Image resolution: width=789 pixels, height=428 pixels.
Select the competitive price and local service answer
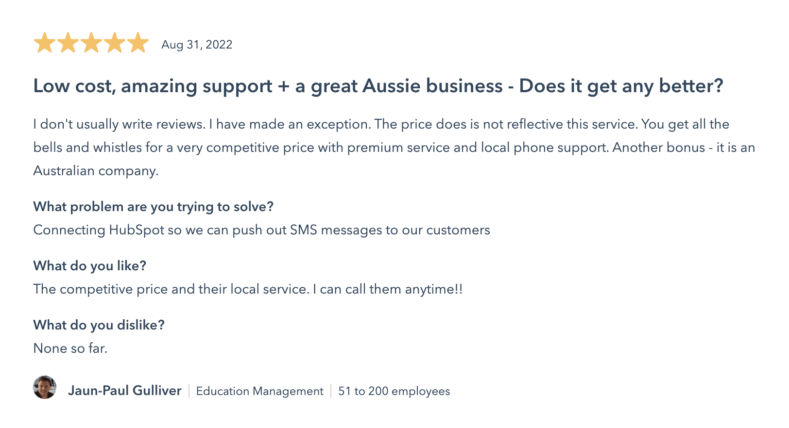pyautogui.click(x=248, y=289)
